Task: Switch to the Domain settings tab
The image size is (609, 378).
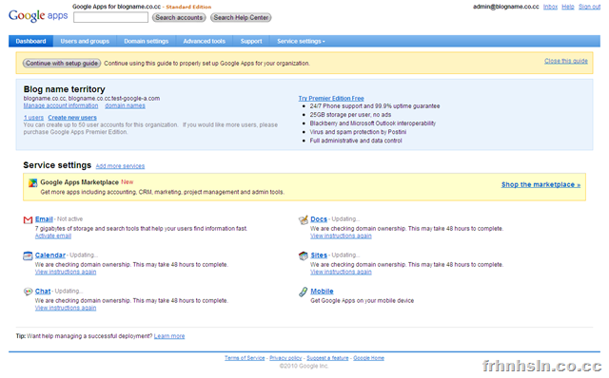Action: (x=146, y=41)
